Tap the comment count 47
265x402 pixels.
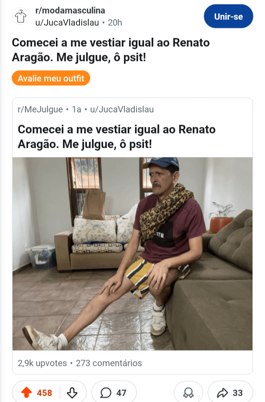click(121, 392)
